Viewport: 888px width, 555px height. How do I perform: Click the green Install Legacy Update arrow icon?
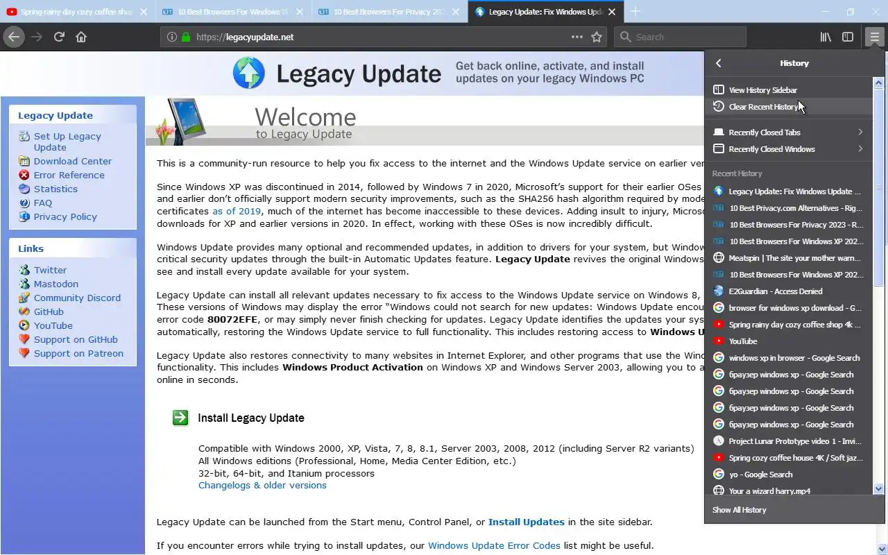point(180,418)
